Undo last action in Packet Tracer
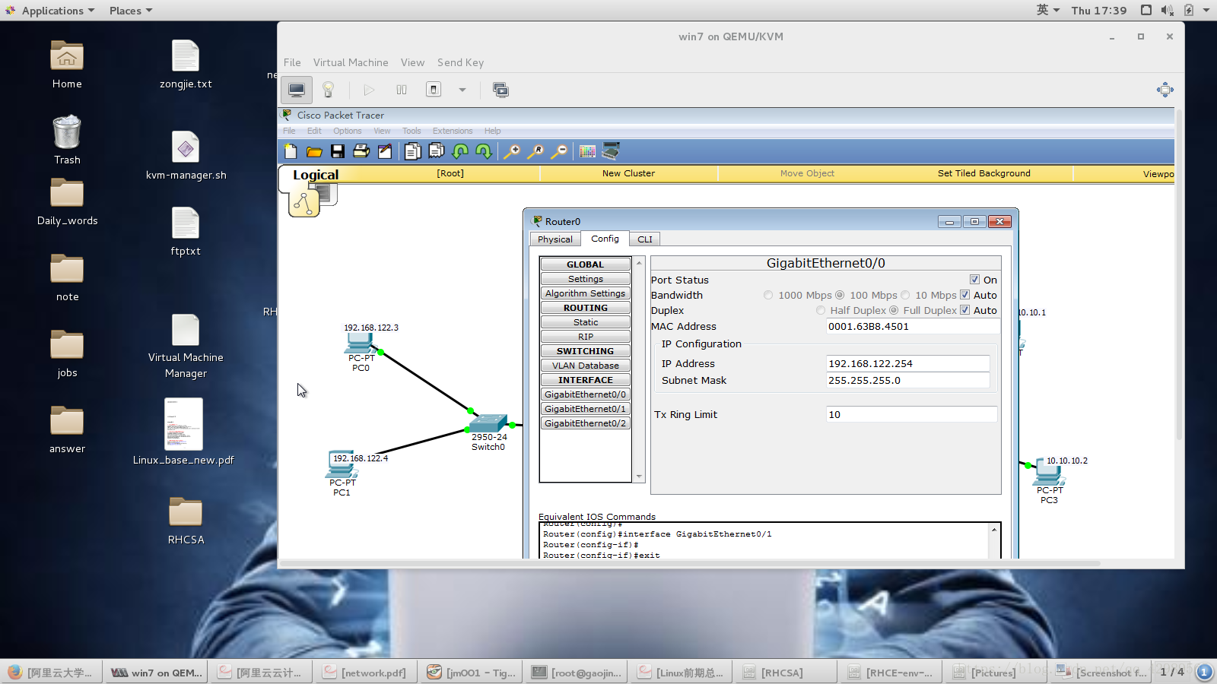The image size is (1217, 684). point(460,151)
